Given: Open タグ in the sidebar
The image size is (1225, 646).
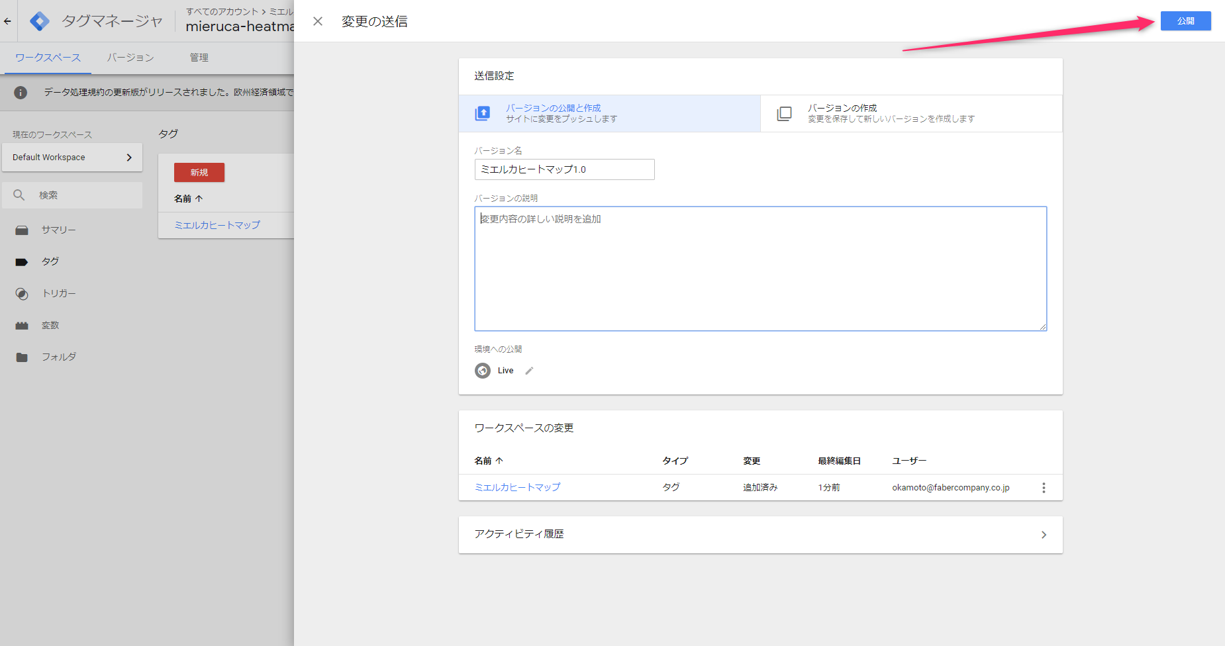Looking at the screenshot, I should click(50, 261).
